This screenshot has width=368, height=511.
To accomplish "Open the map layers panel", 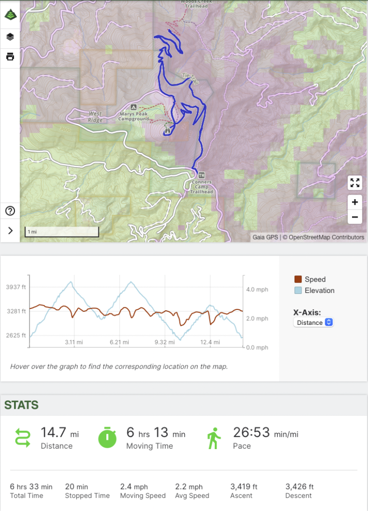I will click(10, 37).
